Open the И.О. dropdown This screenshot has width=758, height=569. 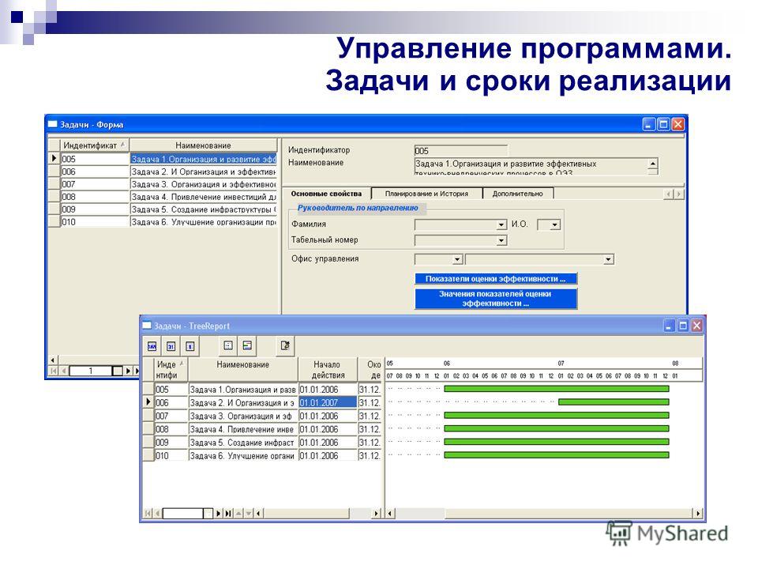555,225
